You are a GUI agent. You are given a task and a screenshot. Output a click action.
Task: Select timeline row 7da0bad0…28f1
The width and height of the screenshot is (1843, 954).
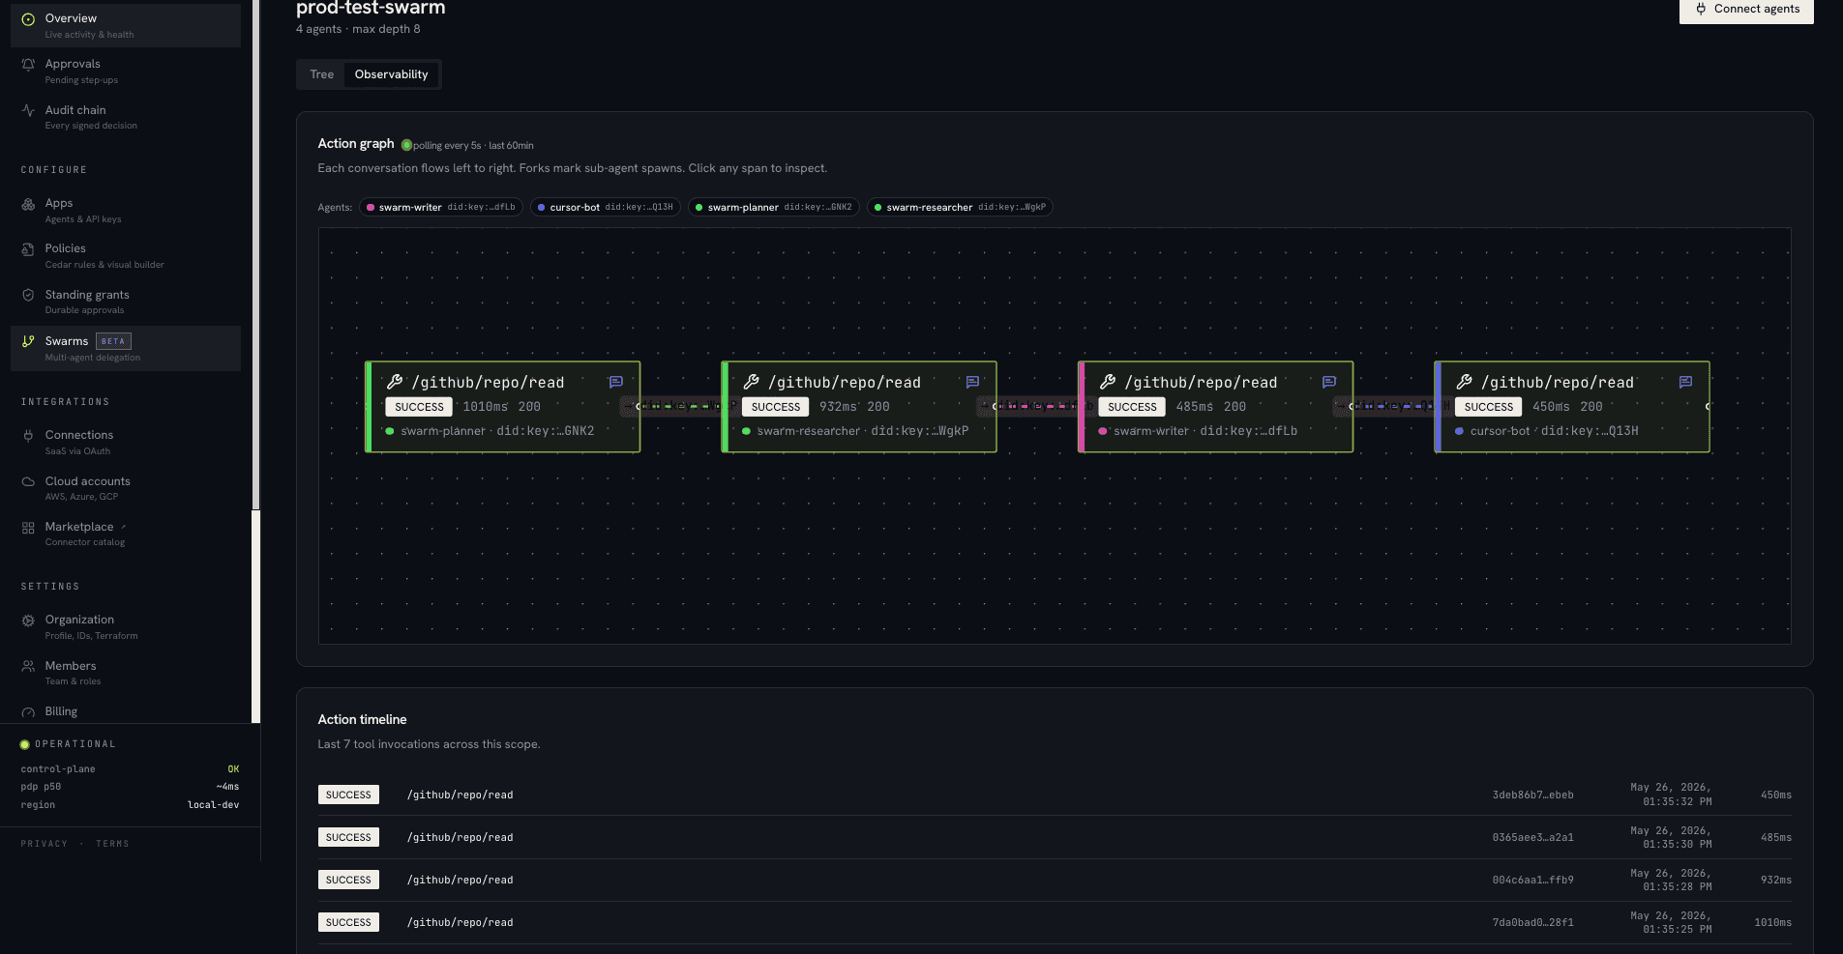1055,922
